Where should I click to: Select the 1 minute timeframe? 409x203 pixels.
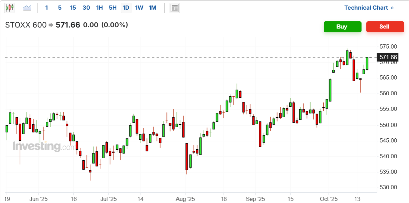(x=47, y=8)
